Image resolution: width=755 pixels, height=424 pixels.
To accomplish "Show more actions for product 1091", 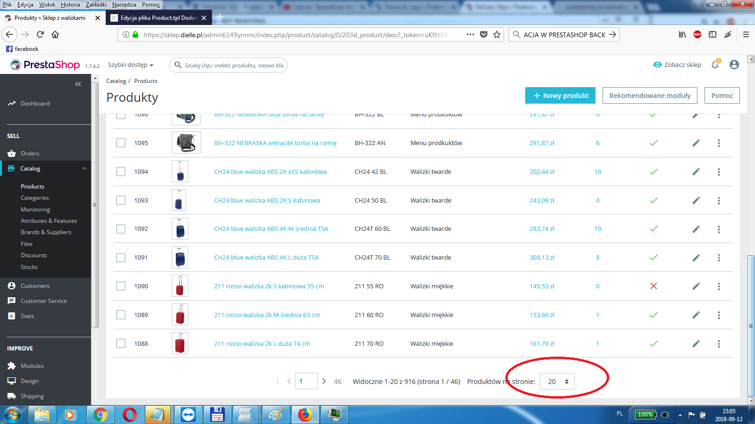I will pyautogui.click(x=719, y=258).
